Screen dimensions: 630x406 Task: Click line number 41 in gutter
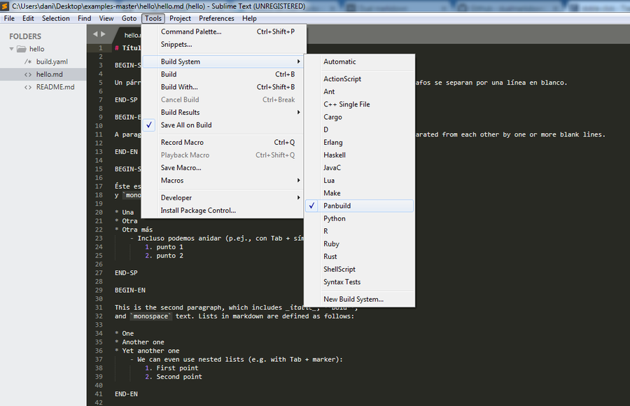click(x=99, y=394)
